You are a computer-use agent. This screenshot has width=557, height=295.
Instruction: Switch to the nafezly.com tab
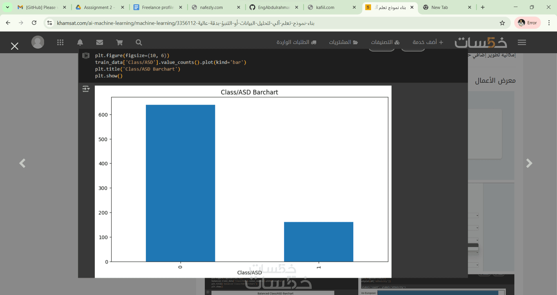pos(216,7)
